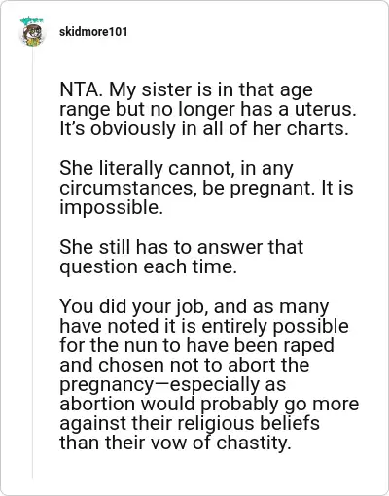Click the text 'pregnancy—especially as'
389x496 pixels.
173,384
